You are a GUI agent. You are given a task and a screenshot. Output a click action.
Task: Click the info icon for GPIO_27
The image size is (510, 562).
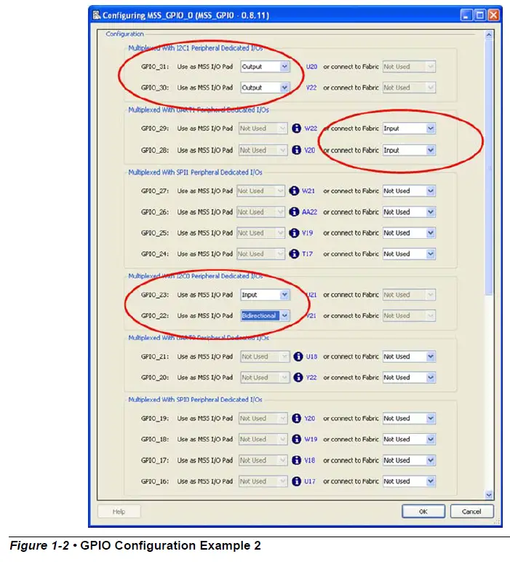tap(294, 191)
